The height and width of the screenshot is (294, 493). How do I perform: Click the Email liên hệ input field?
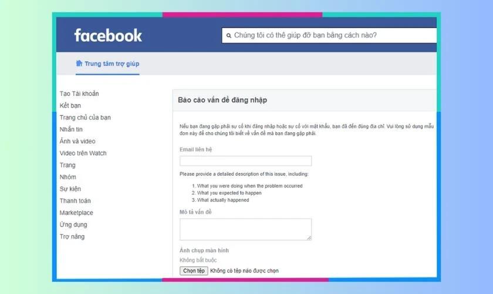245,161
